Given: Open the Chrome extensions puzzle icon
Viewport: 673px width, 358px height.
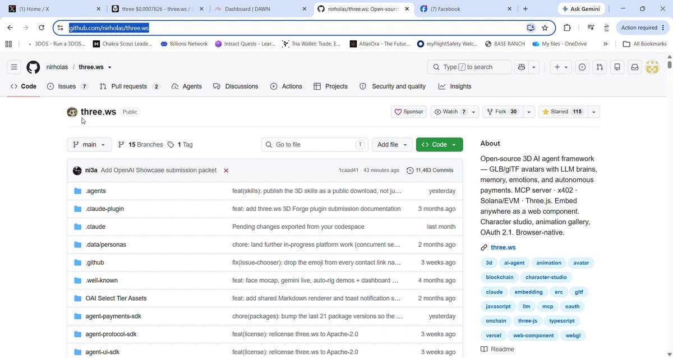Looking at the screenshot, I should [567, 27].
